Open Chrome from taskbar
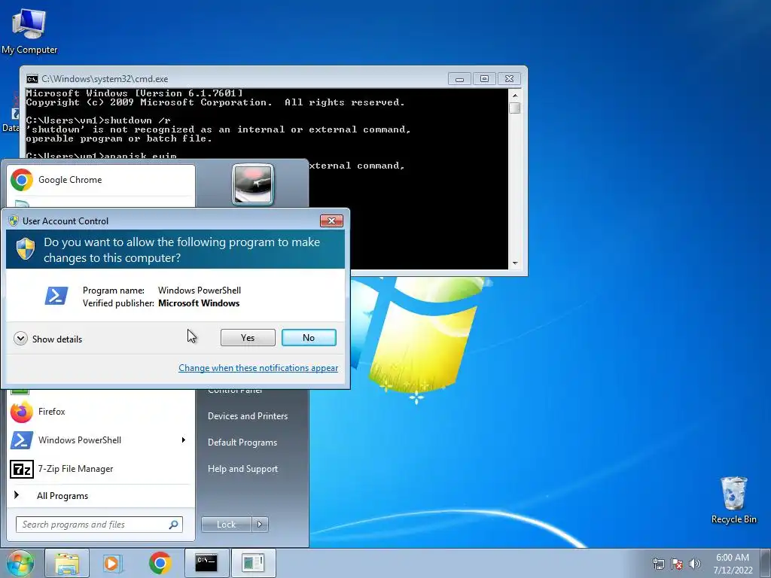771x578 pixels. point(160,563)
